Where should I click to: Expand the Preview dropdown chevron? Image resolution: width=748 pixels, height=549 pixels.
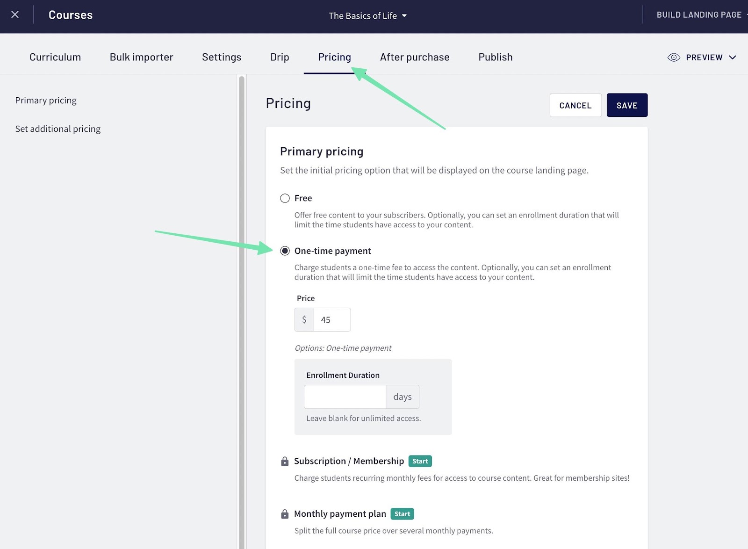coord(732,58)
